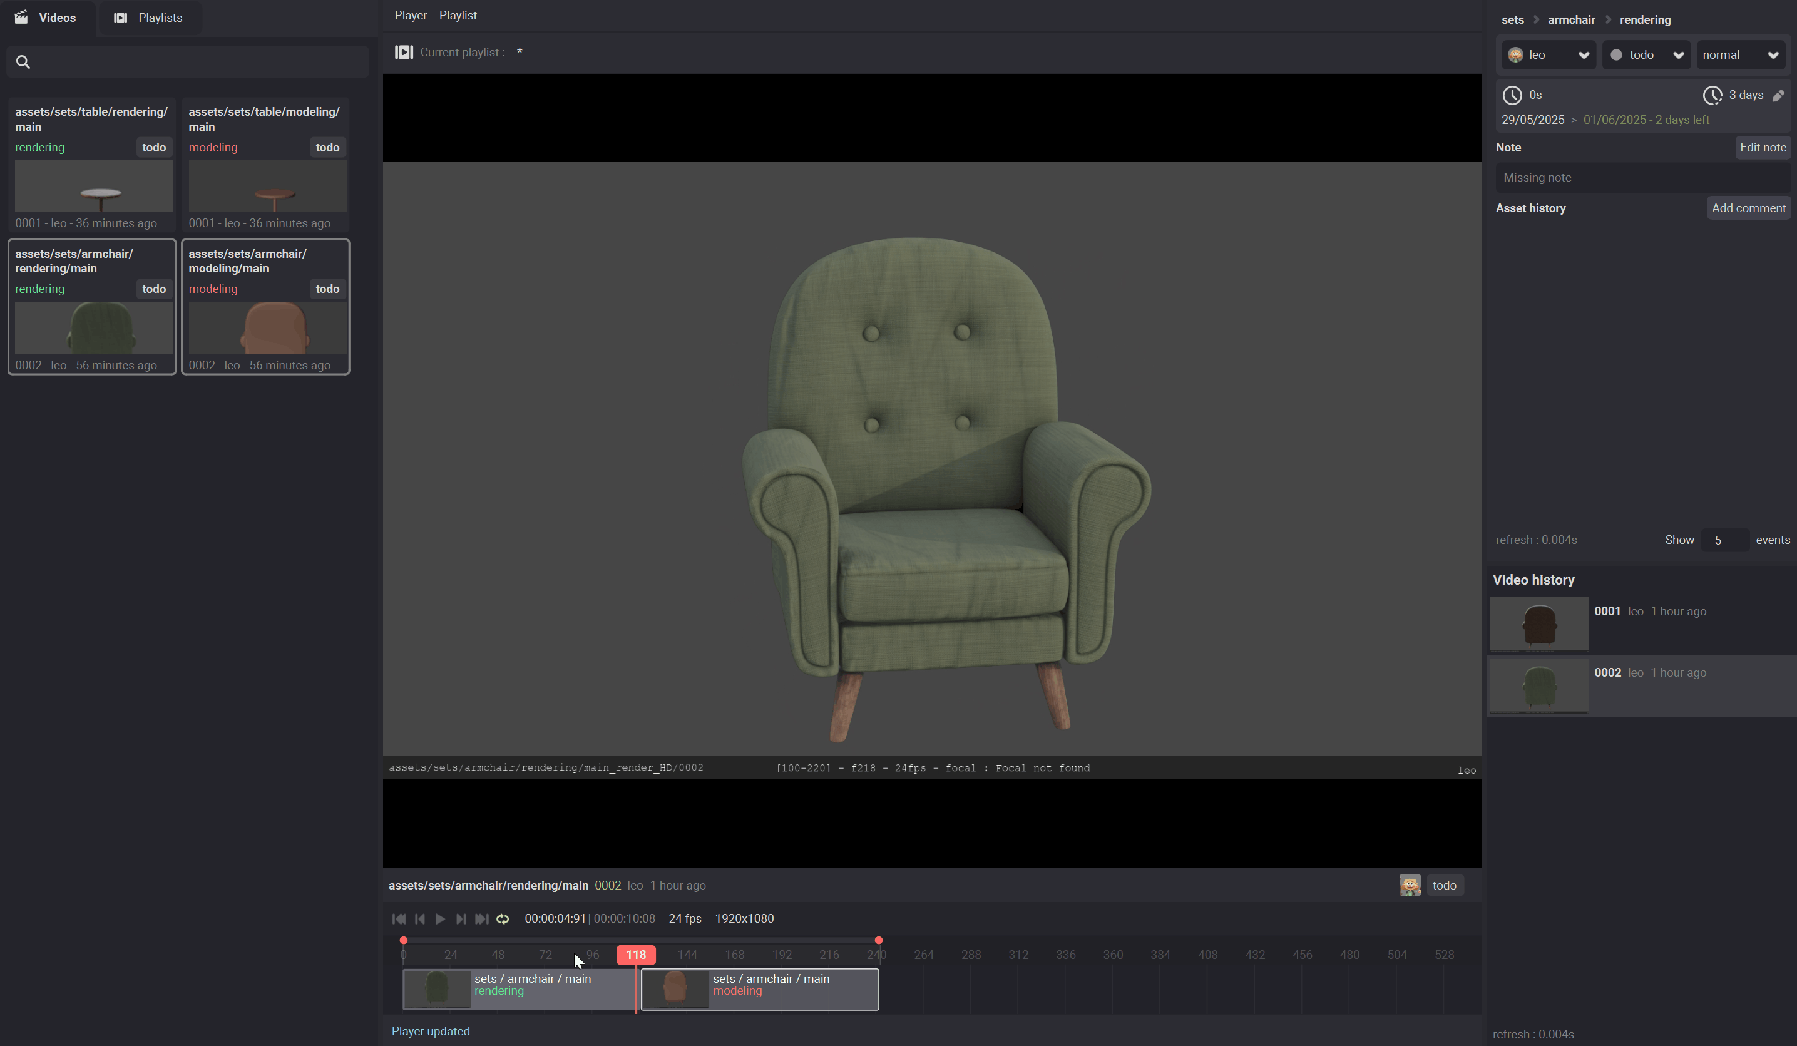Screen dimensions: 1797x1046
Task: Switch to the Playlists tab
Action: pos(148,18)
